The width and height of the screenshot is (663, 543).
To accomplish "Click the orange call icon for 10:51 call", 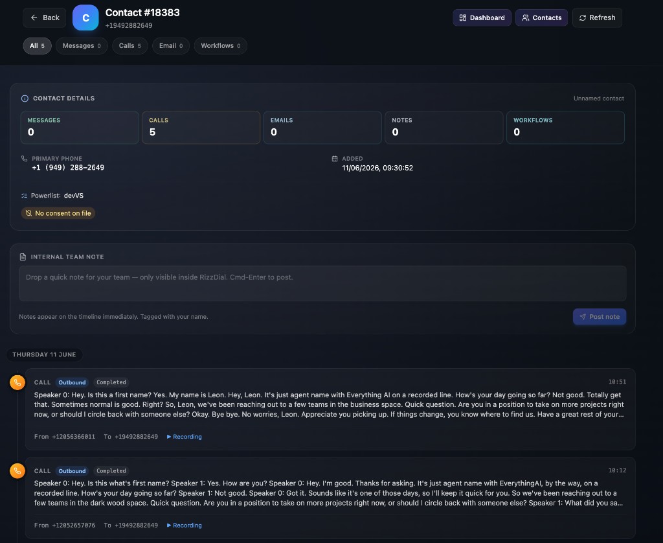I will tap(17, 382).
